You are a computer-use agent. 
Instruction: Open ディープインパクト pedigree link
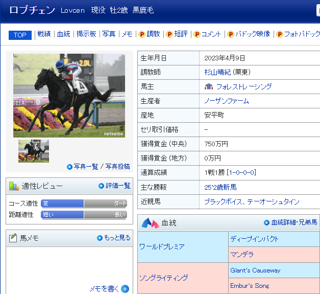click(x=254, y=239)
